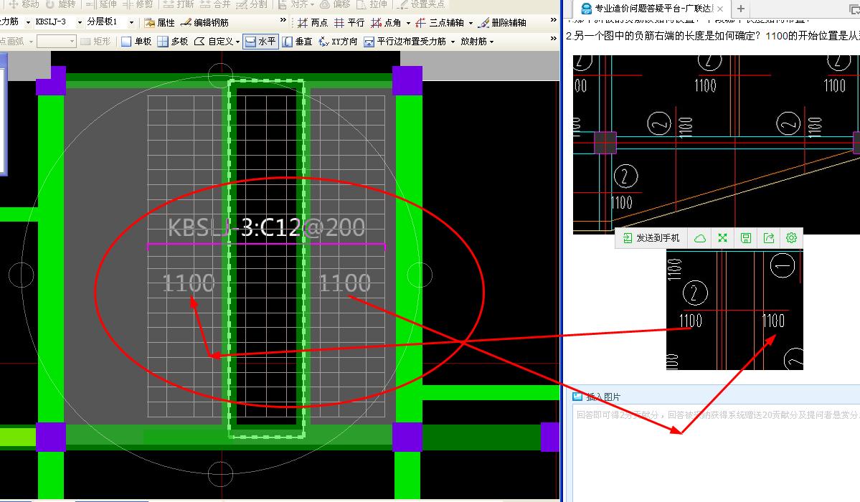Select the 分割 (Split) tool

[252, 4]
